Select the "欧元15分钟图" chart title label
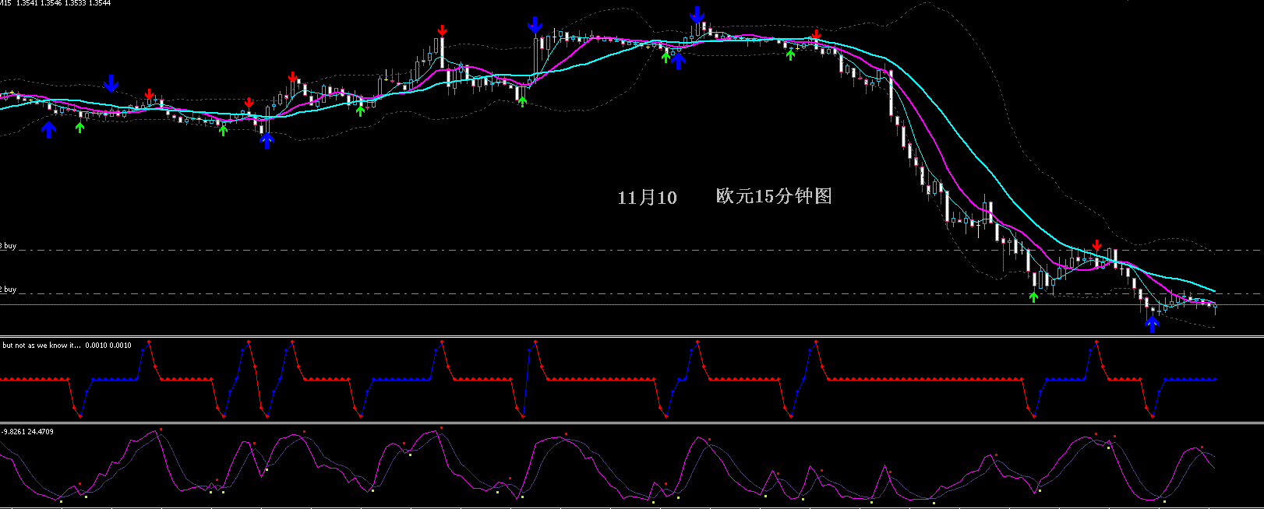 (774, 196)
